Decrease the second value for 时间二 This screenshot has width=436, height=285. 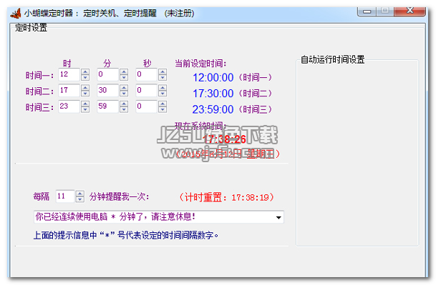pos(163,94)
